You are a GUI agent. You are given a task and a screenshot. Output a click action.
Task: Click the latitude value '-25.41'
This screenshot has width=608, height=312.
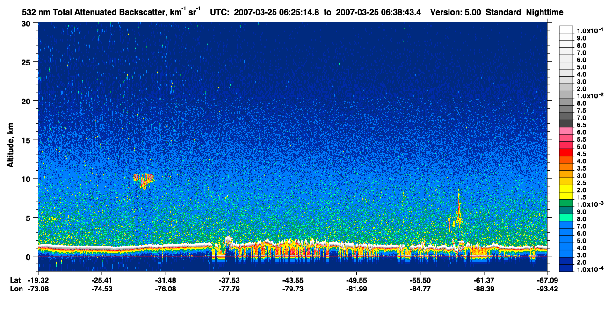pos(101,280)
